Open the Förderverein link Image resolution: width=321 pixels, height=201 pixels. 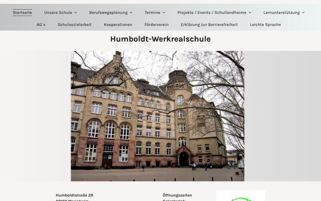click(x=157, y=25)
